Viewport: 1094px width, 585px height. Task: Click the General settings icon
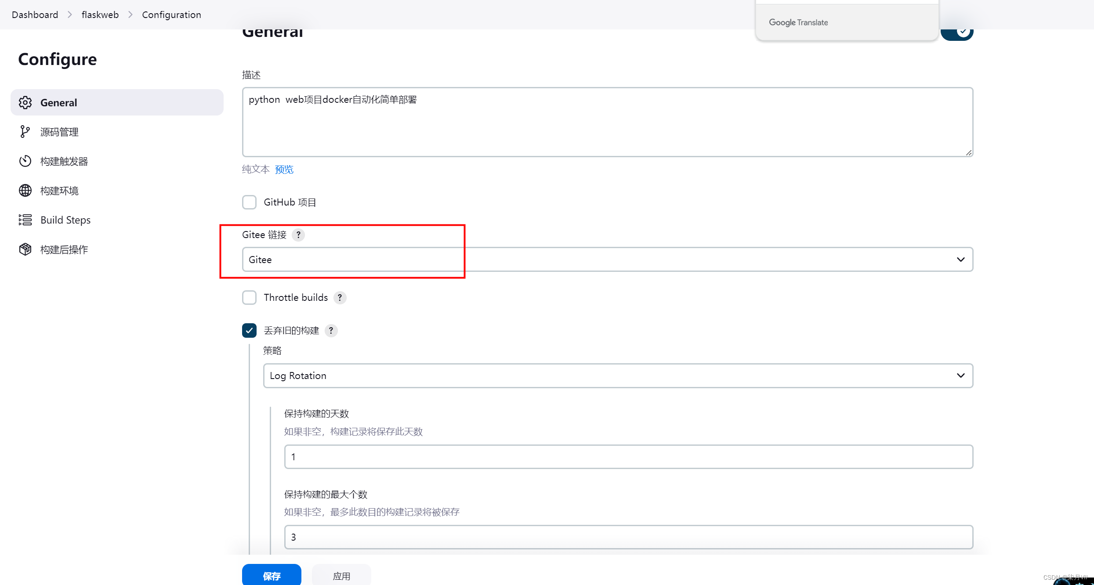click(x=25, y=102)
